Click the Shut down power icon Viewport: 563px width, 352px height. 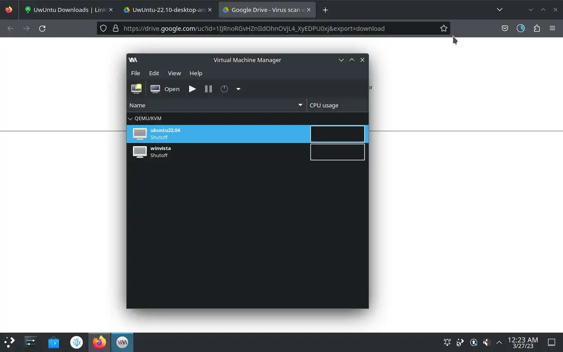coord(224,89)
